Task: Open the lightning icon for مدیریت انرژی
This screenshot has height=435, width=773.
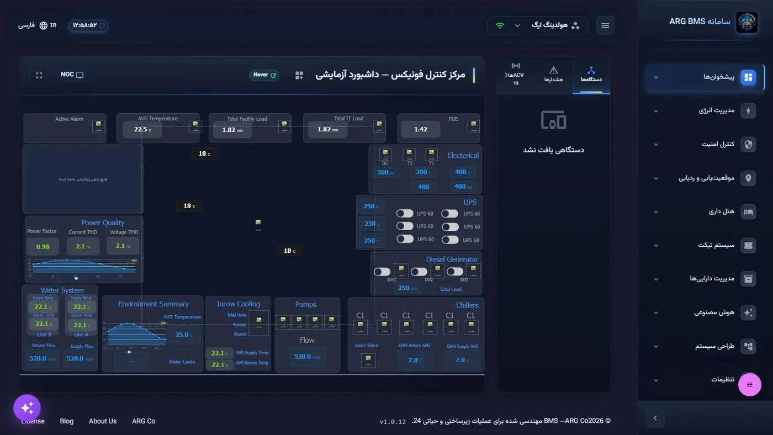Action: click(x=748, y=111)
